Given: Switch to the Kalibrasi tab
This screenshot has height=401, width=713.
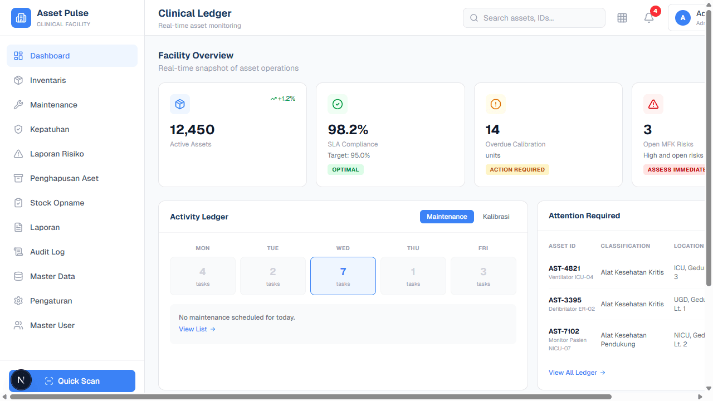Looking at the screenshot, I should (496, 217).
